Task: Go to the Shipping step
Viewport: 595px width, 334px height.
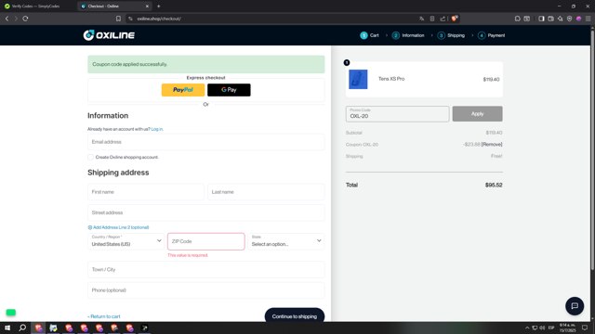Action: click(x=451, y=35)
